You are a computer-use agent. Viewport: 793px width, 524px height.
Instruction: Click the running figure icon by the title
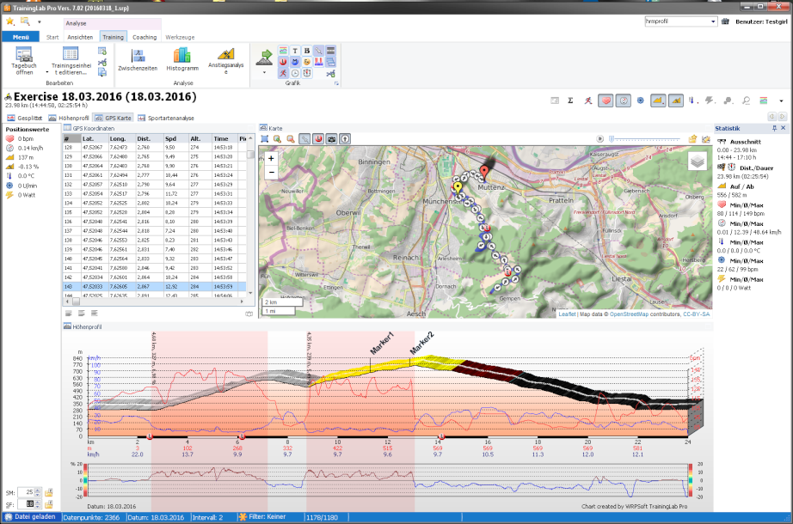point(587,101)
